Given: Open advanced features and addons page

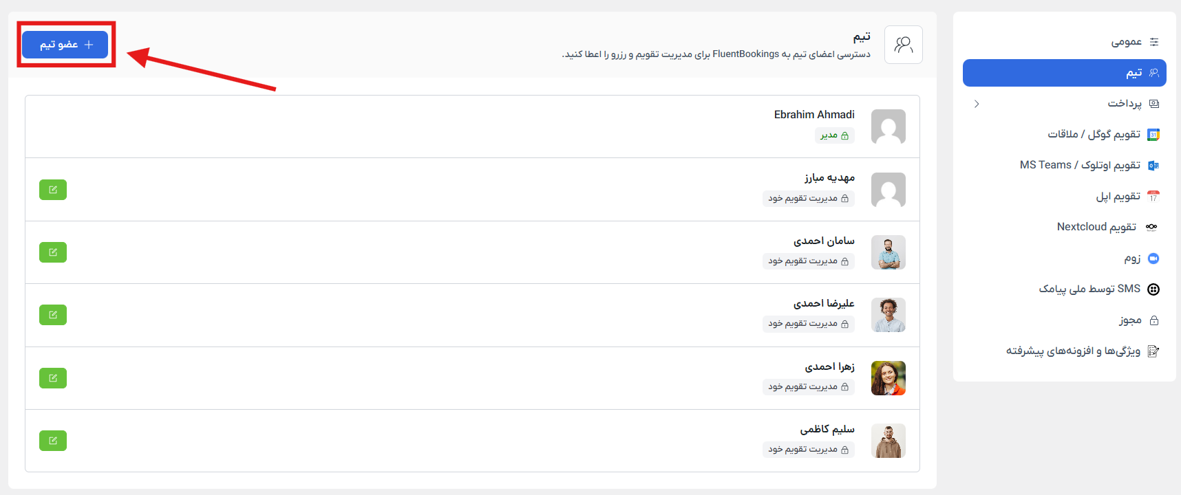Looking at the screenshot, I should [1074, 351].
